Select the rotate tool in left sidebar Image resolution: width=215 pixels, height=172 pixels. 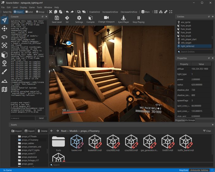click(4, 37)
